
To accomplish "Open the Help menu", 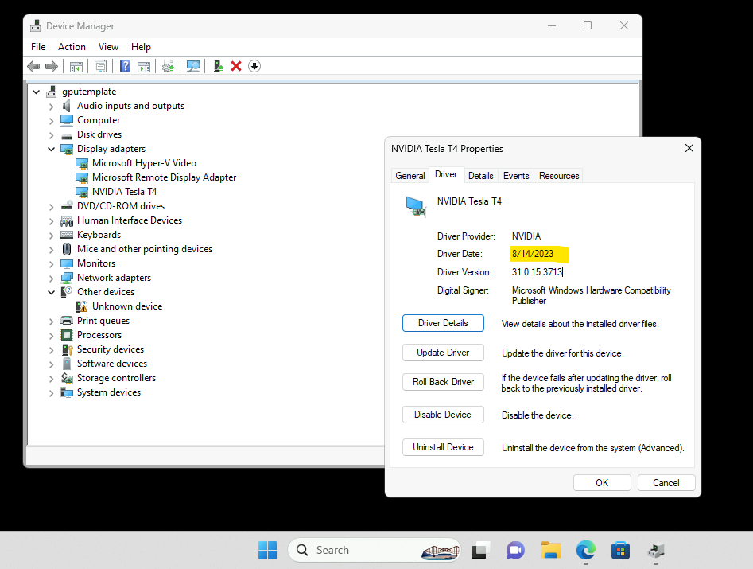I will coord(142,47).
